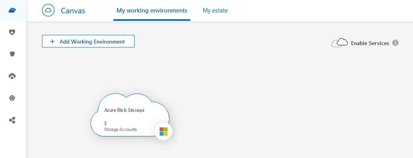Click the plus icon in Add Working Environment
Image resolution: width=413 pixels, height=158 pixels.
tap(53, 41)
